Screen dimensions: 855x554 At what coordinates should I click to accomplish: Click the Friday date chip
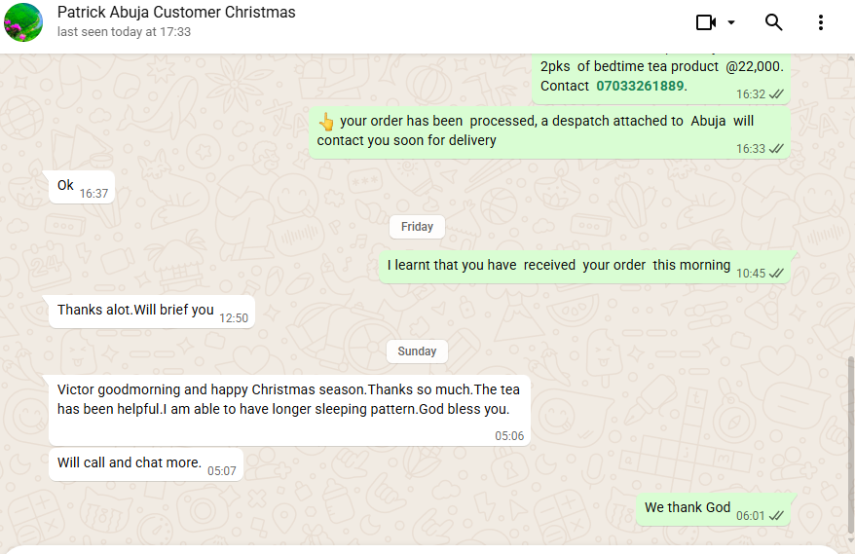[x=417, y=227]
